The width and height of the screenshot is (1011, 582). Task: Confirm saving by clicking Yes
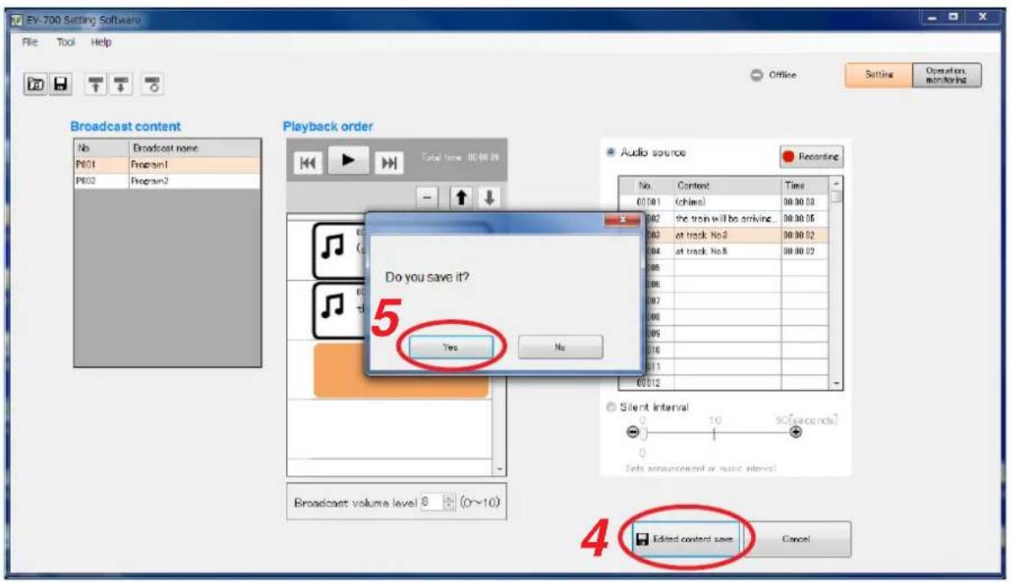[x=451, y=347]
